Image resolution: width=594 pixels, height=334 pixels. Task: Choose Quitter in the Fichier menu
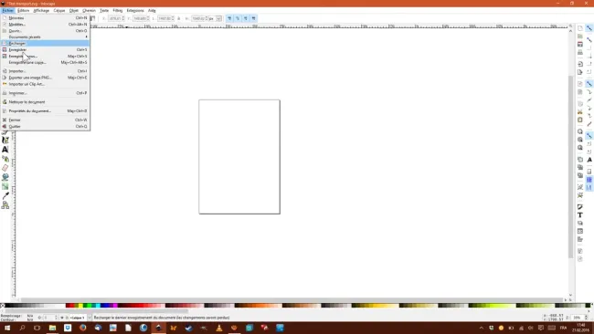[45, 126]
